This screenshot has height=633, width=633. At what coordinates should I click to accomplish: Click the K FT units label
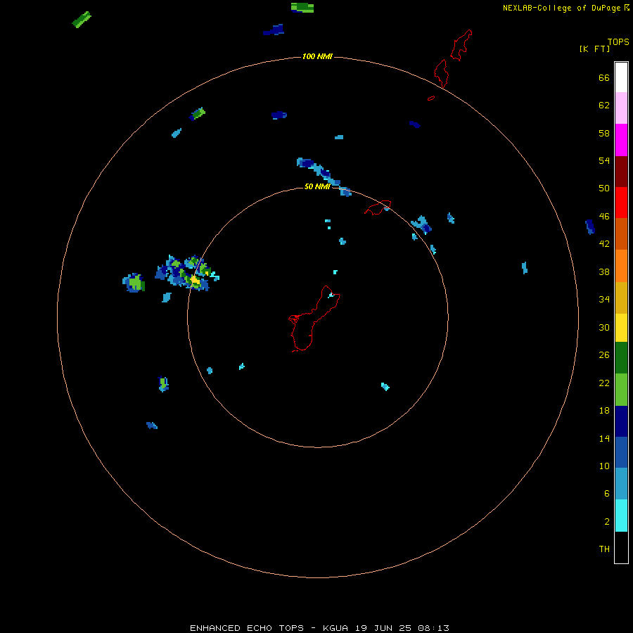(594, 49)
